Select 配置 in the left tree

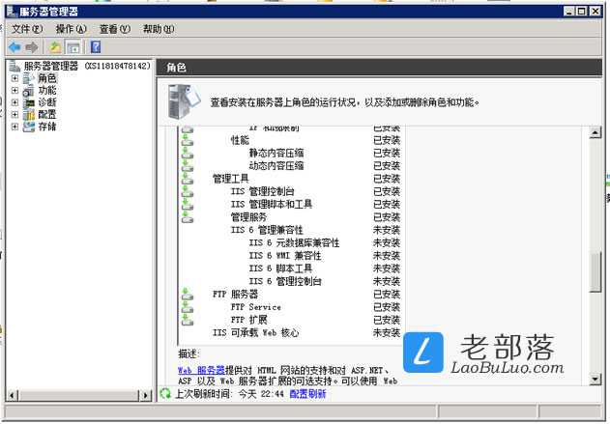(47, 115)
